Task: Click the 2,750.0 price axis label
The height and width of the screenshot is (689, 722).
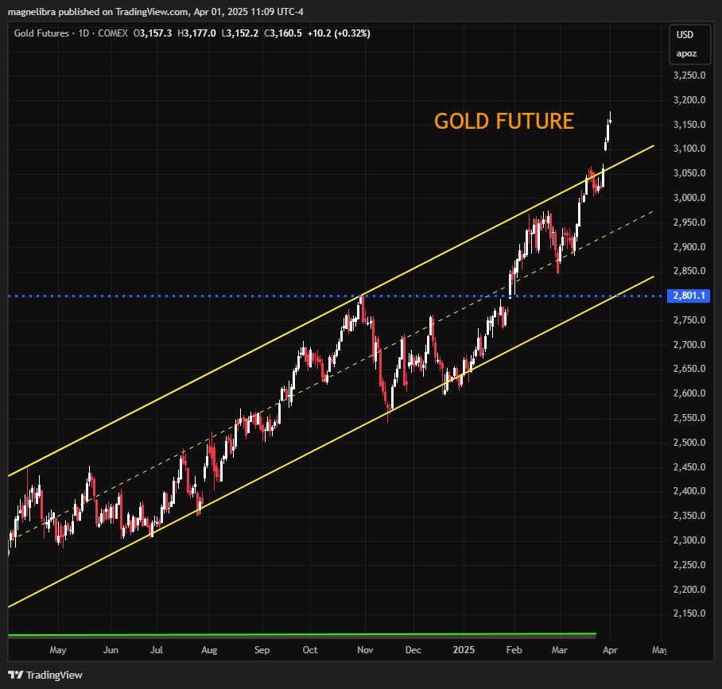Action: [x=689, y=320]
